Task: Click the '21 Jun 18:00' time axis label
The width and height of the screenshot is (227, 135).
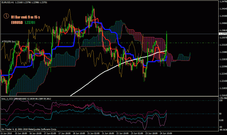Action: pos(108,134)
